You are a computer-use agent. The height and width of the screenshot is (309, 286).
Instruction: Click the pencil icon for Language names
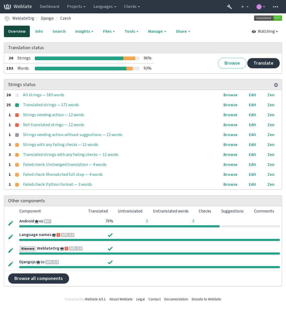click(x=11, y=237)
